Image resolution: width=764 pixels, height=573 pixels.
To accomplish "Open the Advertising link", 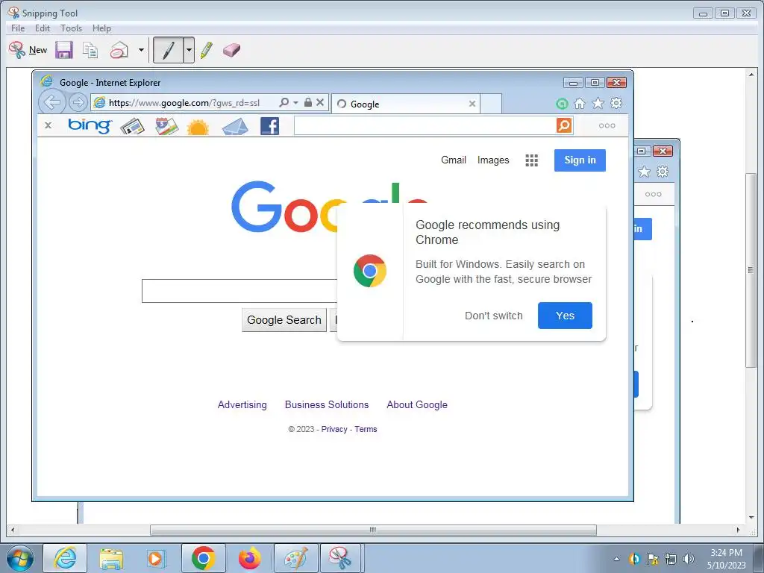I will pos(242,405).
